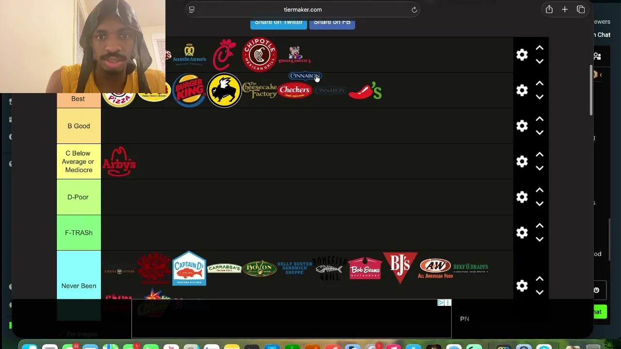Select the Burger King logo tile

coord(189,90)
